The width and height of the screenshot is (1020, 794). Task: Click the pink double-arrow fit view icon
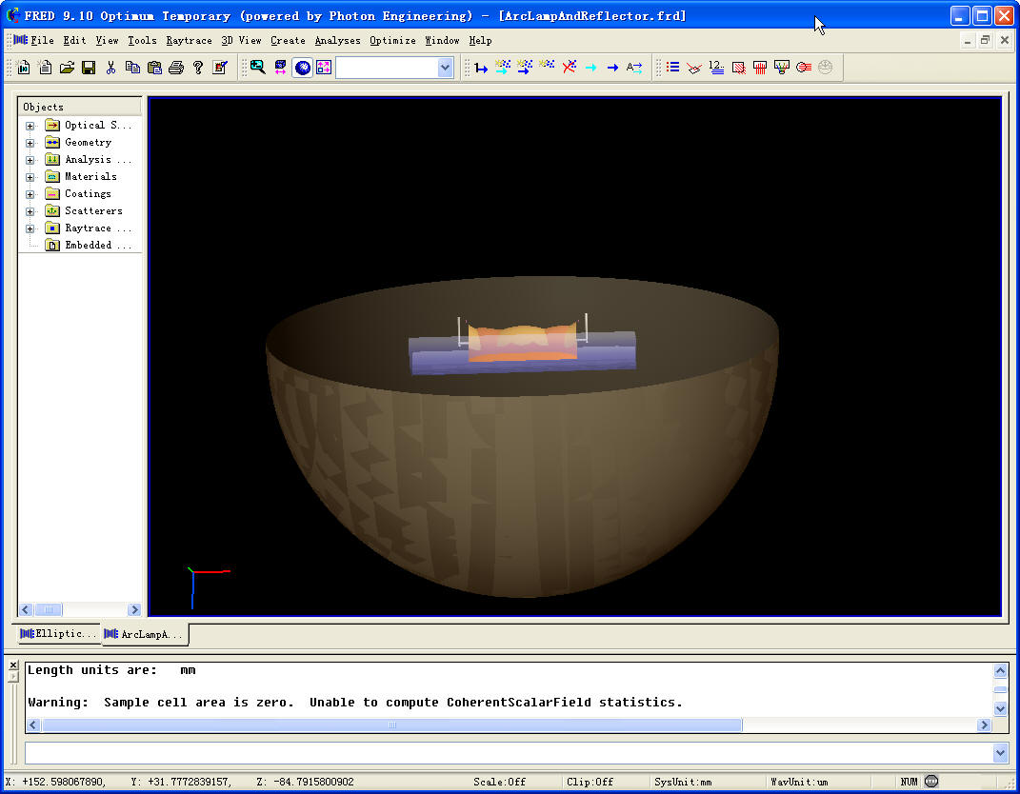pos(280,67)
